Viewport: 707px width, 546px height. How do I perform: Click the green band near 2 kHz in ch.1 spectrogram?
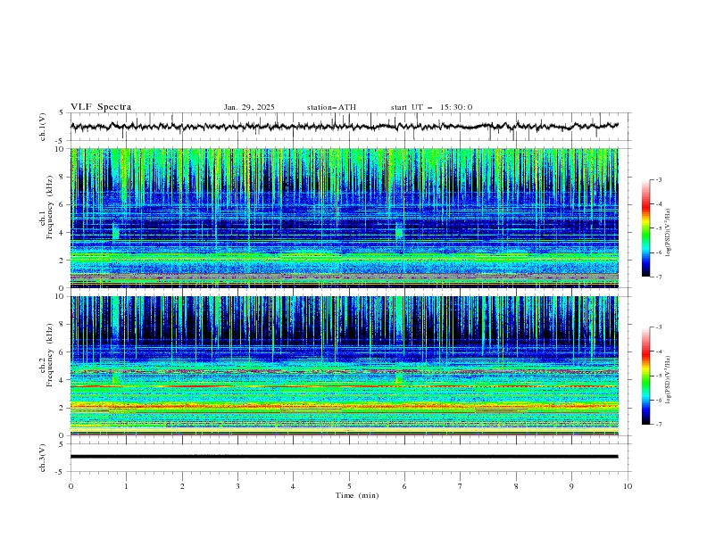point(344,257)
